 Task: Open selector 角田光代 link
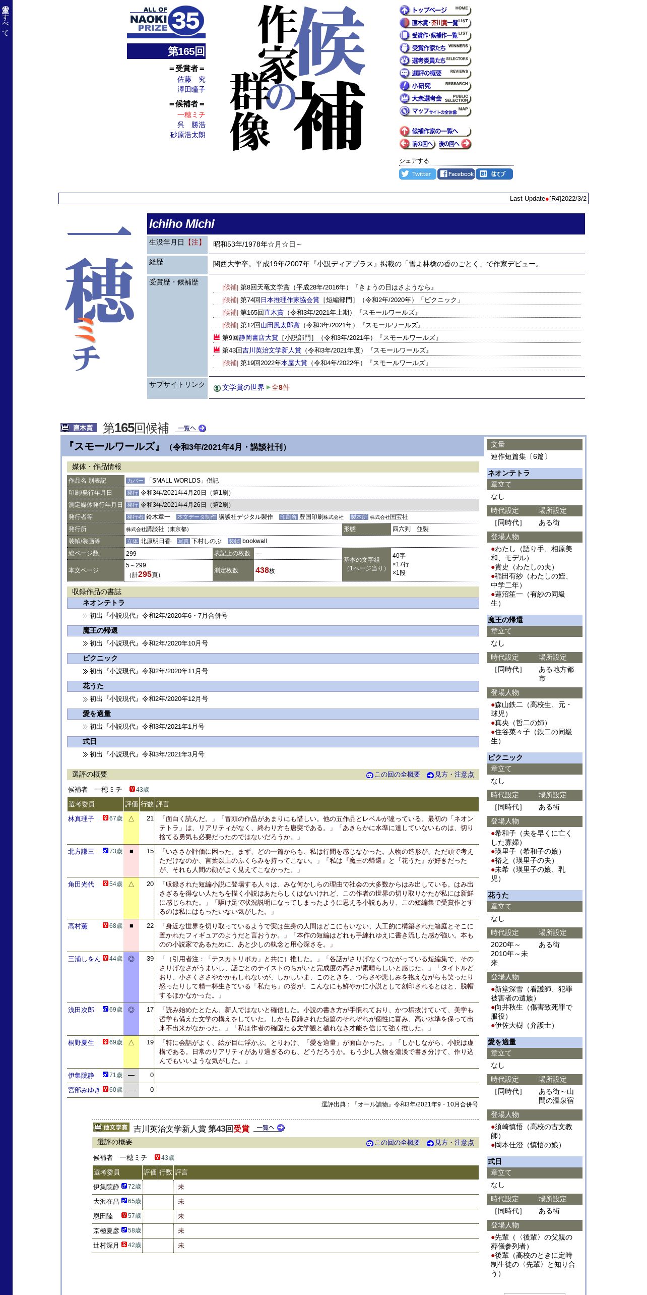point(81,885)
